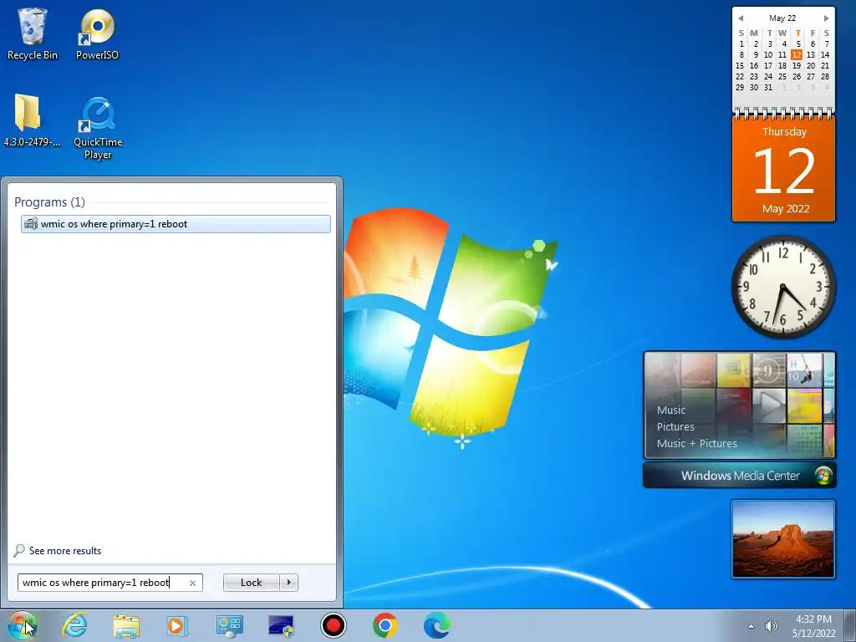Select highlighted day 12 in calendar gadget
Screen dimensions: 856x642
click(797, 54)
